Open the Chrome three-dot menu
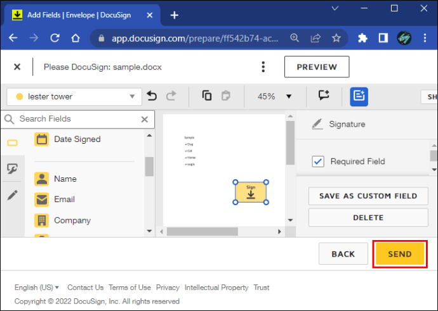 [x=425, y=37]
